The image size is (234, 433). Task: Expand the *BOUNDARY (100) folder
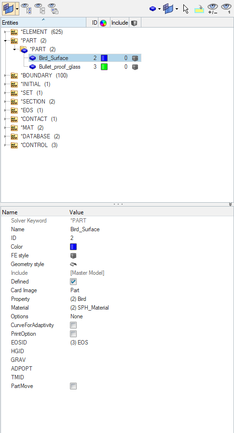click(x=5, y=75)
